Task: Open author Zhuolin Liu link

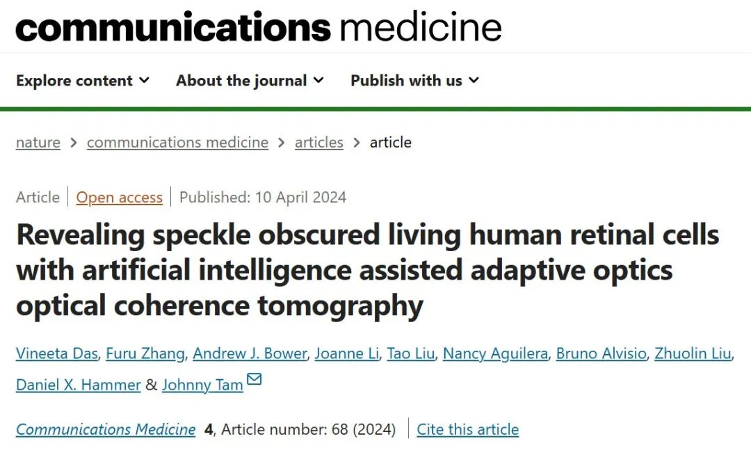Action: (693, 354)
